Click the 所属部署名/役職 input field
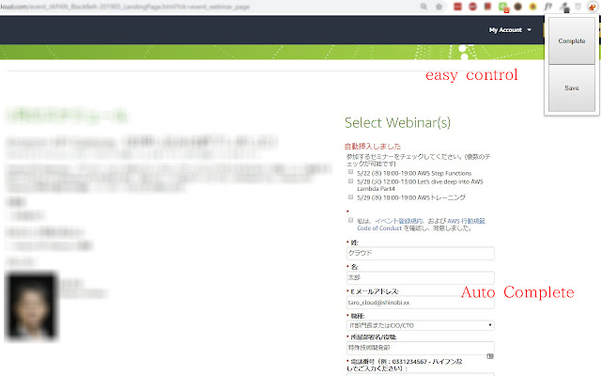 [x=420, y=348]
